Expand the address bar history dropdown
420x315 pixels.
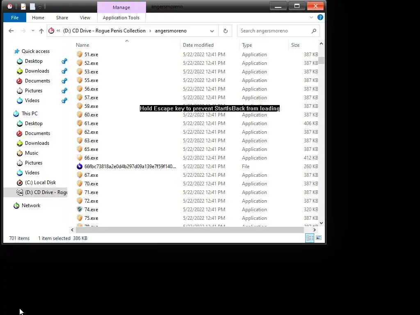point(212,31)
